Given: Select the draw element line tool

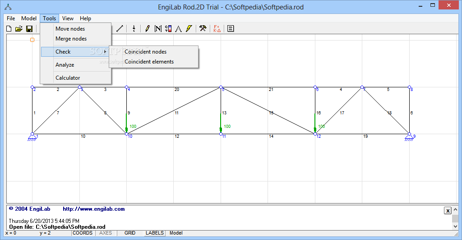Looking at the screenshot, I should coord(120,28).
